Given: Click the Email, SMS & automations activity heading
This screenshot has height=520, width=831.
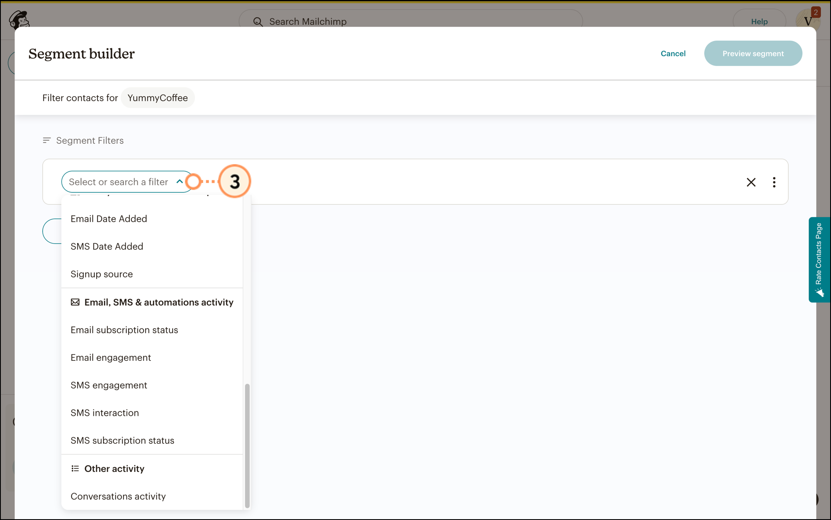Looking at the screenshot, I should pos(159,302).
